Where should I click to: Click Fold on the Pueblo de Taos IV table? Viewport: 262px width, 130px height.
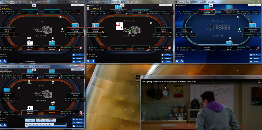[x=30, y=121]
